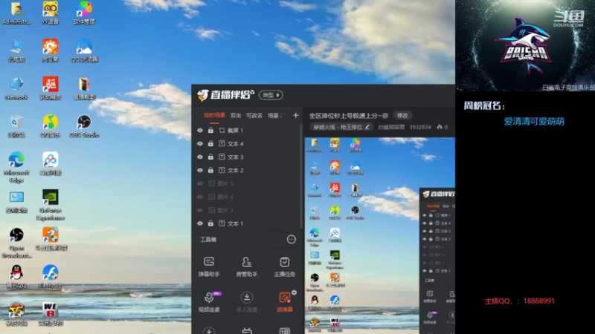Switch to 我的场景 tab
This screenshot has height=334, width=595.
[x=214, y=116]
